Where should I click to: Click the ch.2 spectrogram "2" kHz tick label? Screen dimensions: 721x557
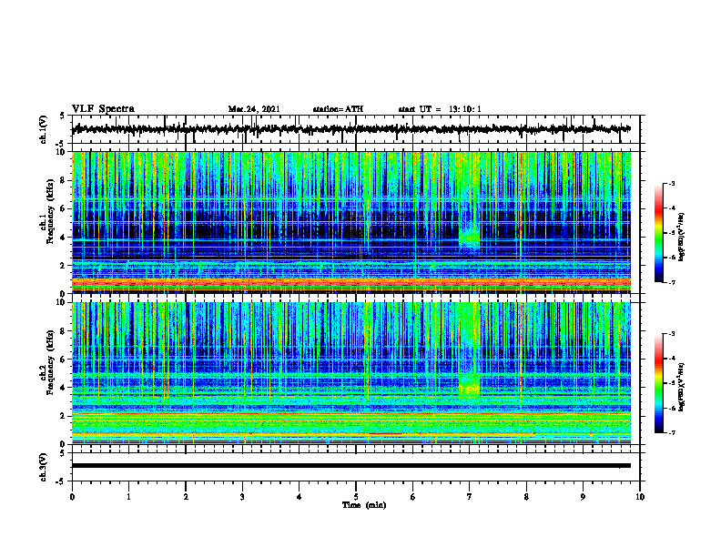click(63, 416)
